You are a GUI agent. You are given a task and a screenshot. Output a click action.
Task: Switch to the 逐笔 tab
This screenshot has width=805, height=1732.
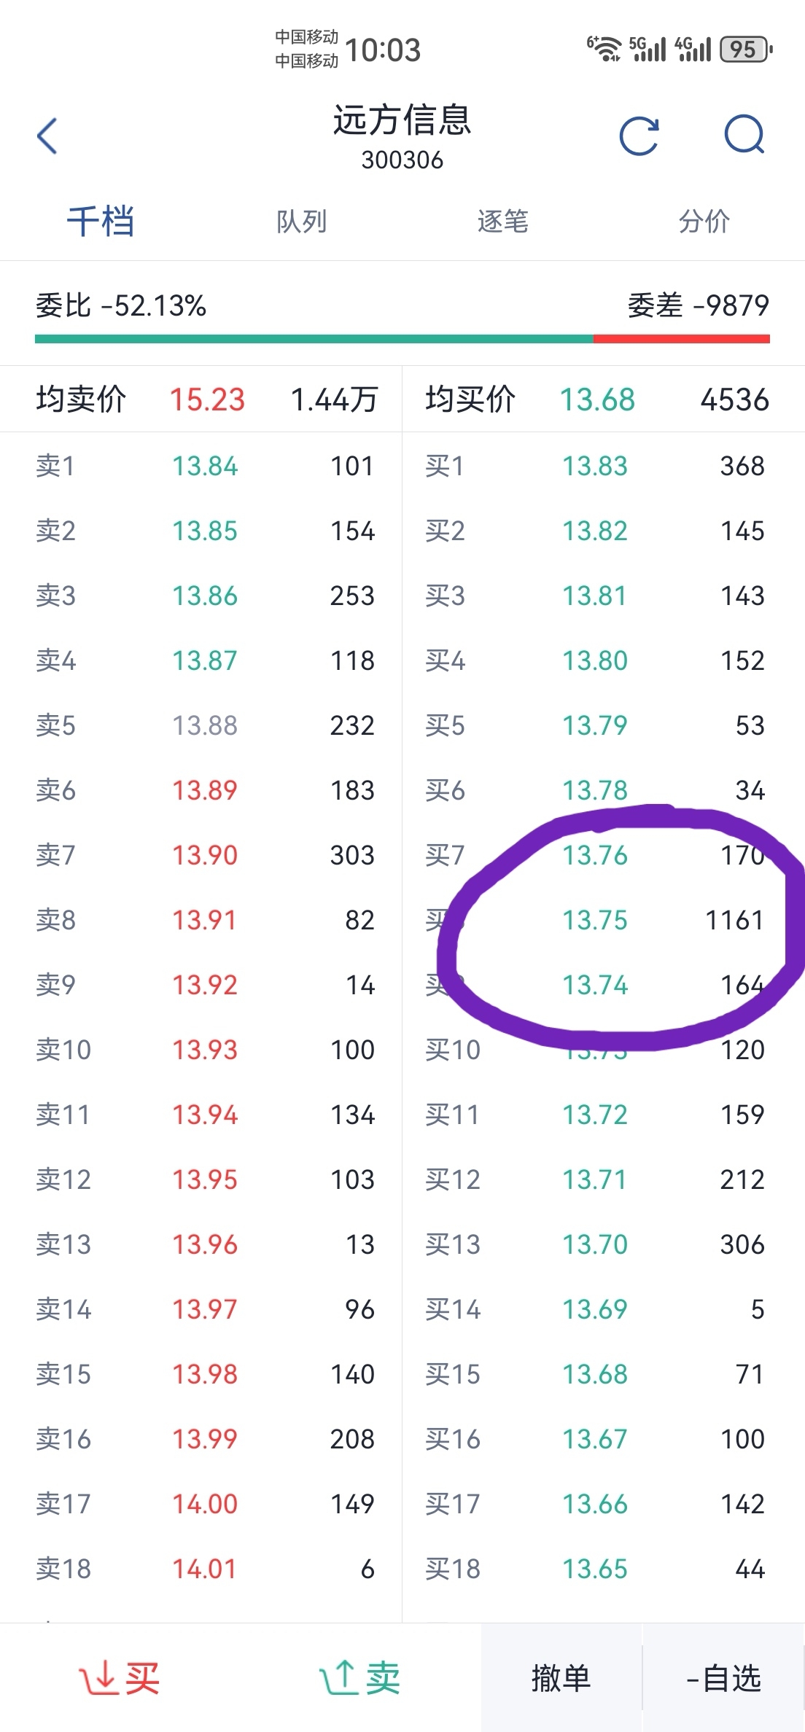503,221
